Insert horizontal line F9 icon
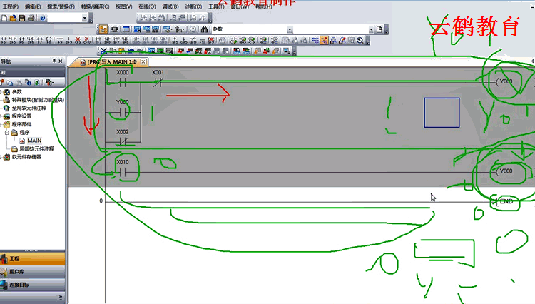This screenshot has height=304, width=535. pos(60,41)
